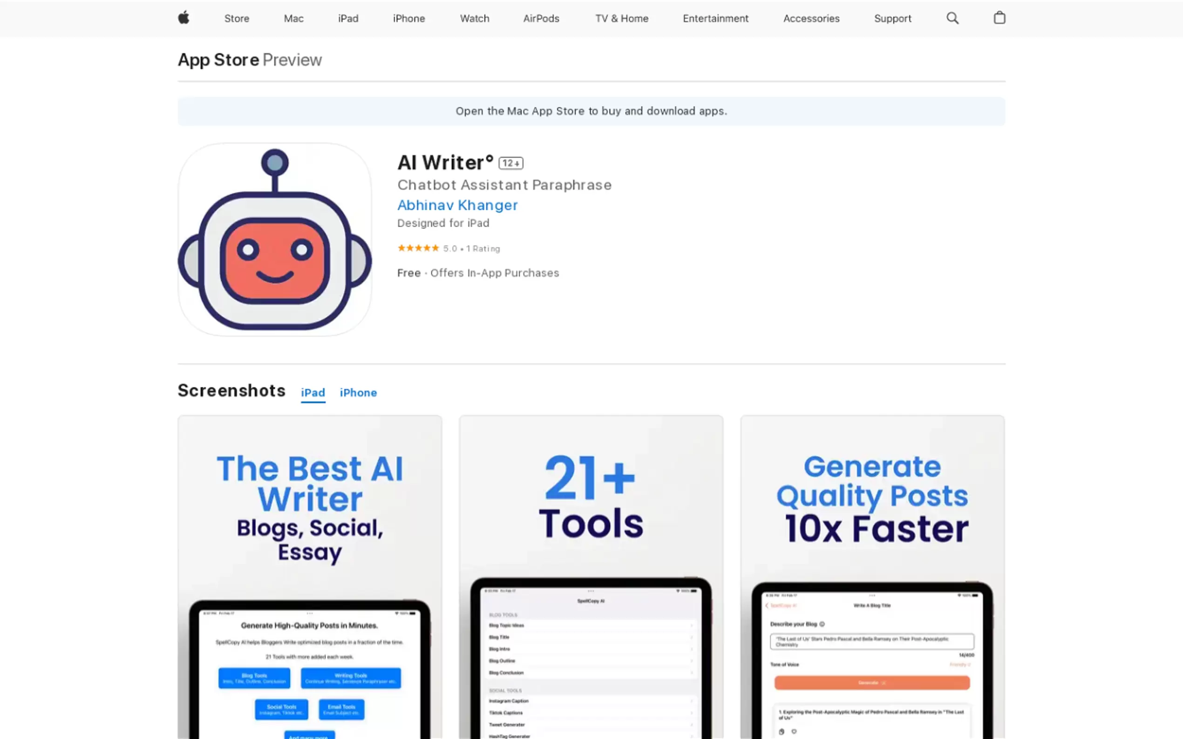Click the App Store heading link
This screenshot has height=739, width=1183.
[218, 60]
